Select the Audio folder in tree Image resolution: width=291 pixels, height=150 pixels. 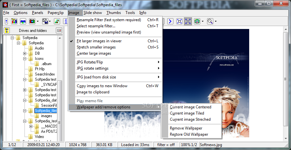click(39, 48)
